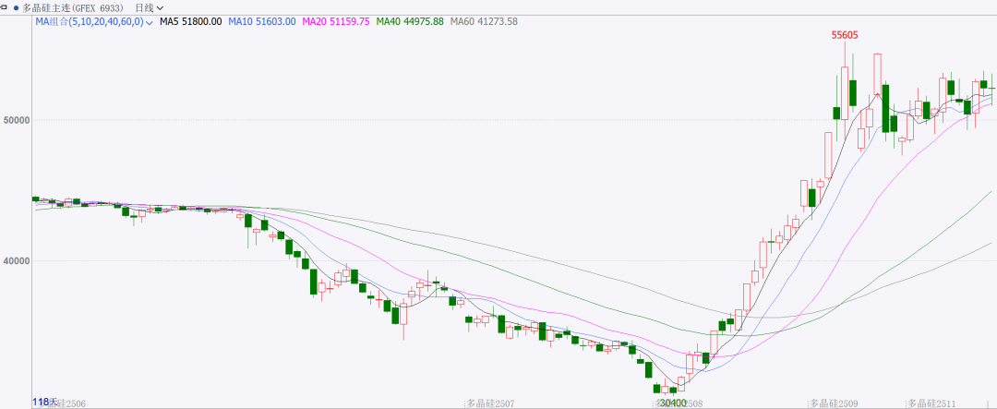Select the MA10 51603.00 indicator label

(x=263, y=21)
